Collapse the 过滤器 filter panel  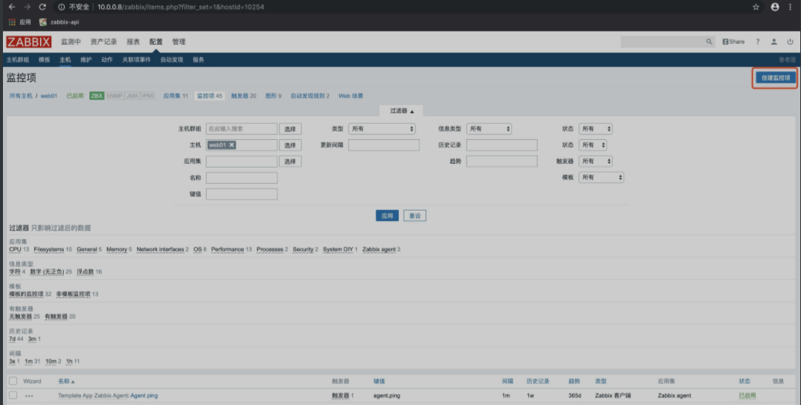tap(401, 111)
